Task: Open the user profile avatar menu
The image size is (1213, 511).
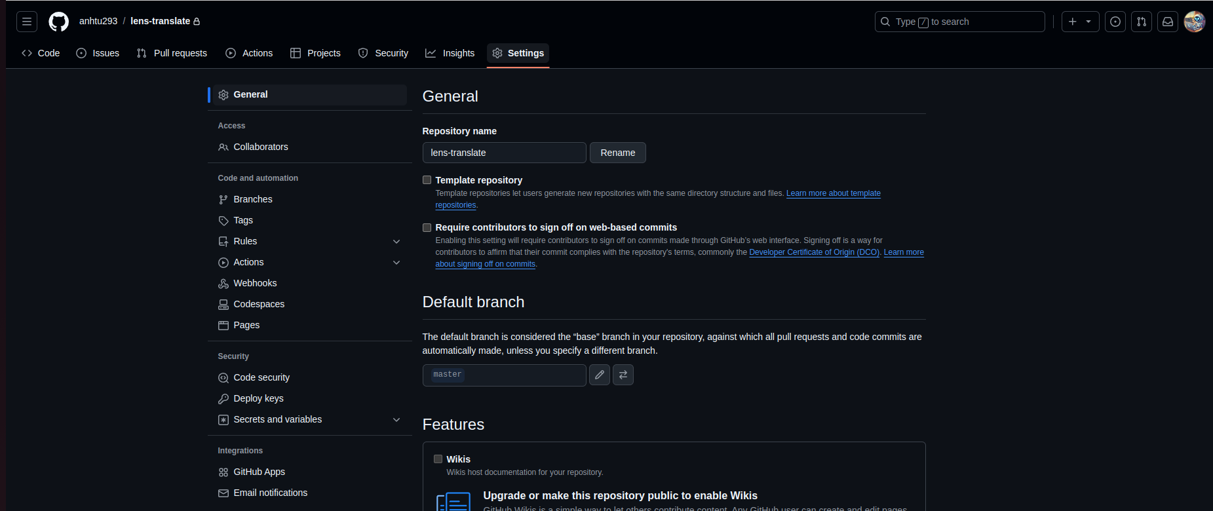Action: click(x=1195, y=22)
